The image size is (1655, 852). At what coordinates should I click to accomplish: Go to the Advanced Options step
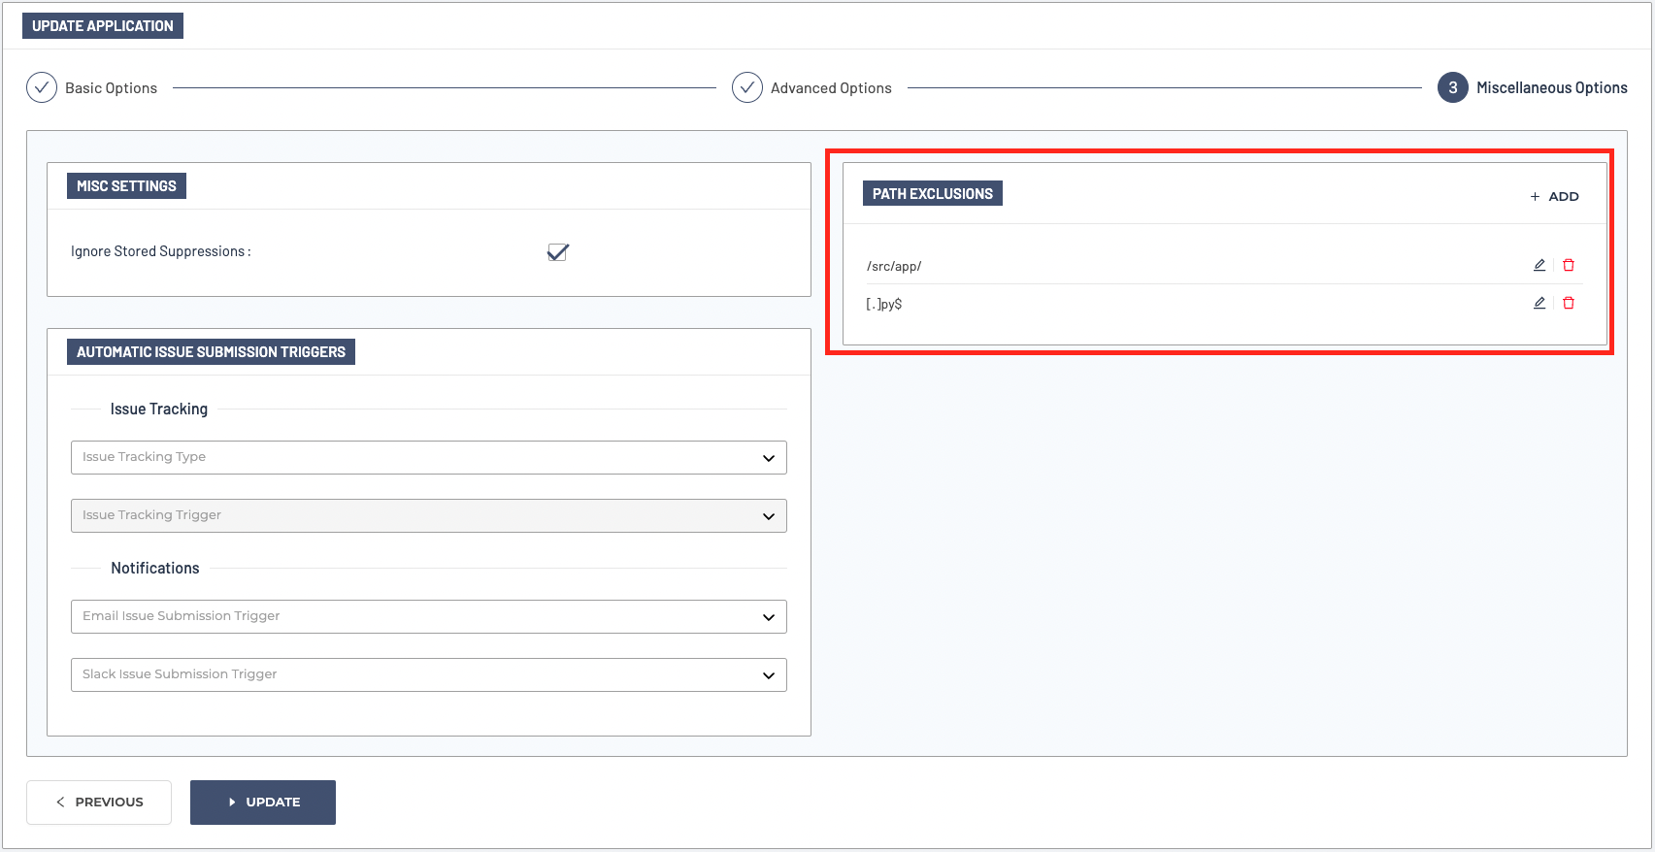click(831, 88)
